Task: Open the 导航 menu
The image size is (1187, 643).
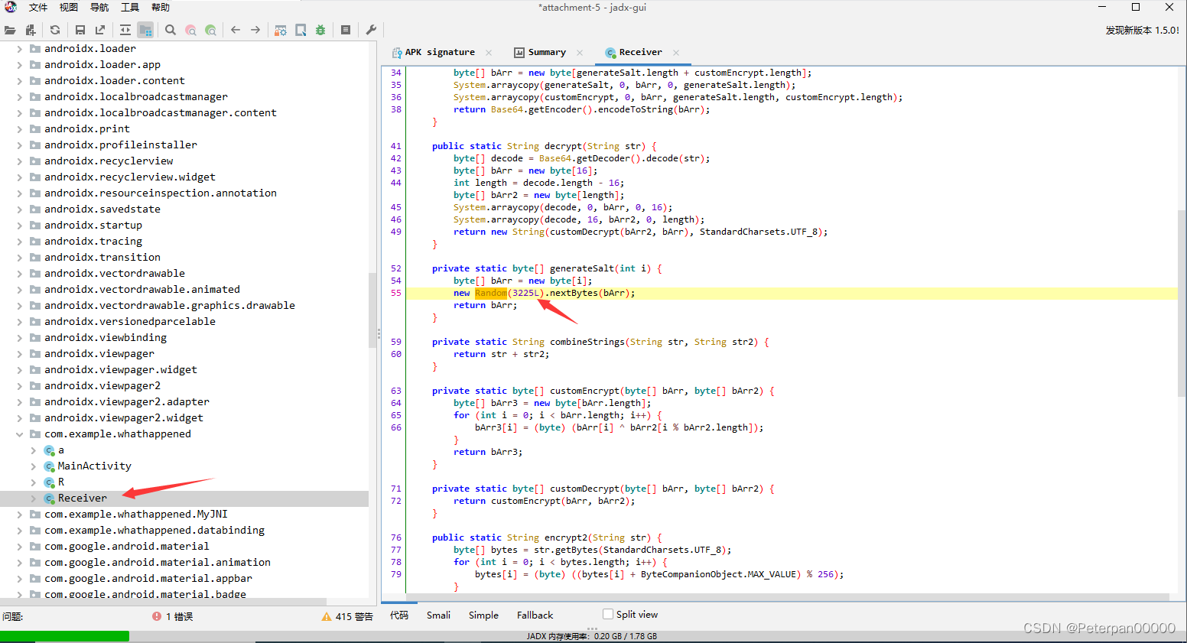Action: coord(99,7)
